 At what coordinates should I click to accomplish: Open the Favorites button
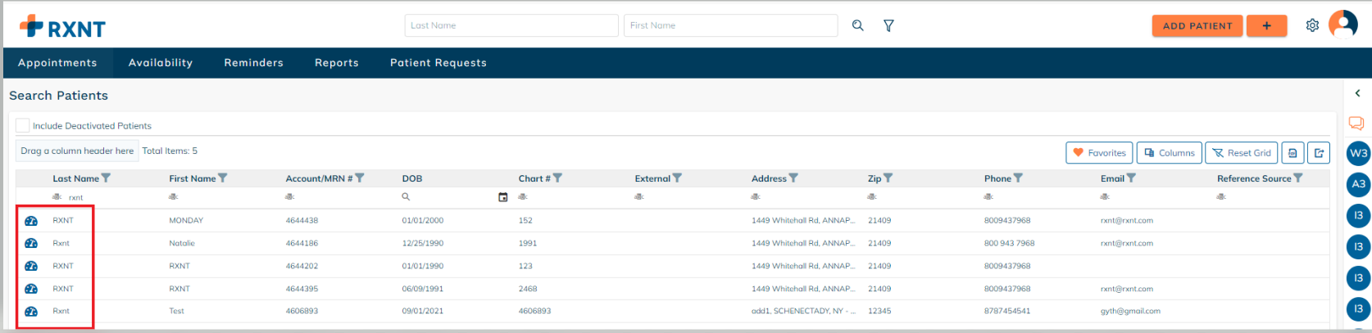[1099, 153]
